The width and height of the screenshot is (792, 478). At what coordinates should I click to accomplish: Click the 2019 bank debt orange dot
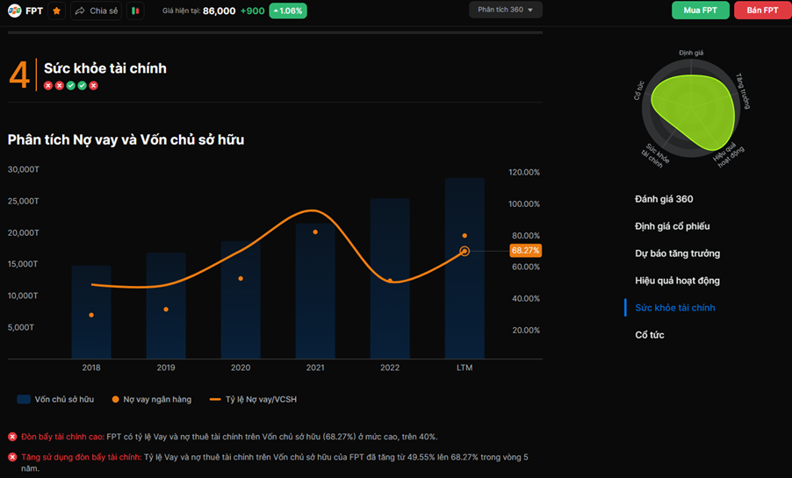[x=166, y=310]
